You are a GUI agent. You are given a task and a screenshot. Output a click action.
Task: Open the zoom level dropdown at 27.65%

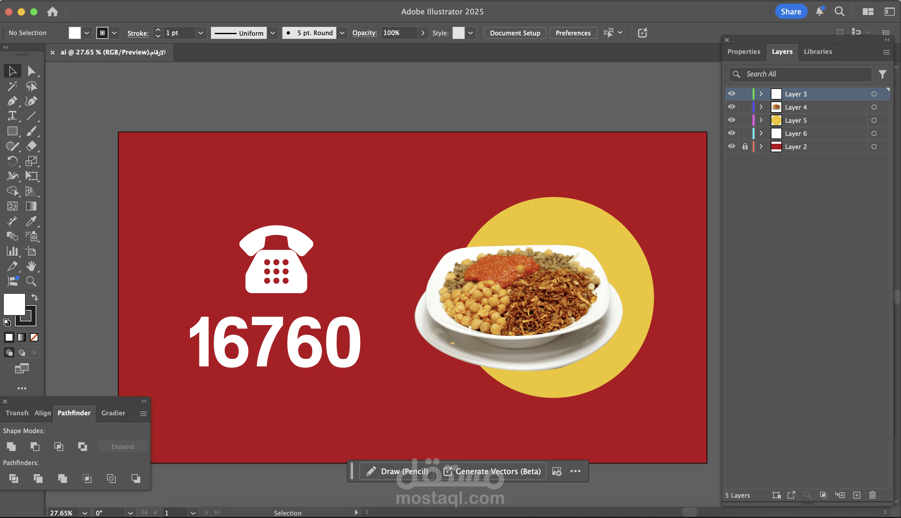(85, 513)
